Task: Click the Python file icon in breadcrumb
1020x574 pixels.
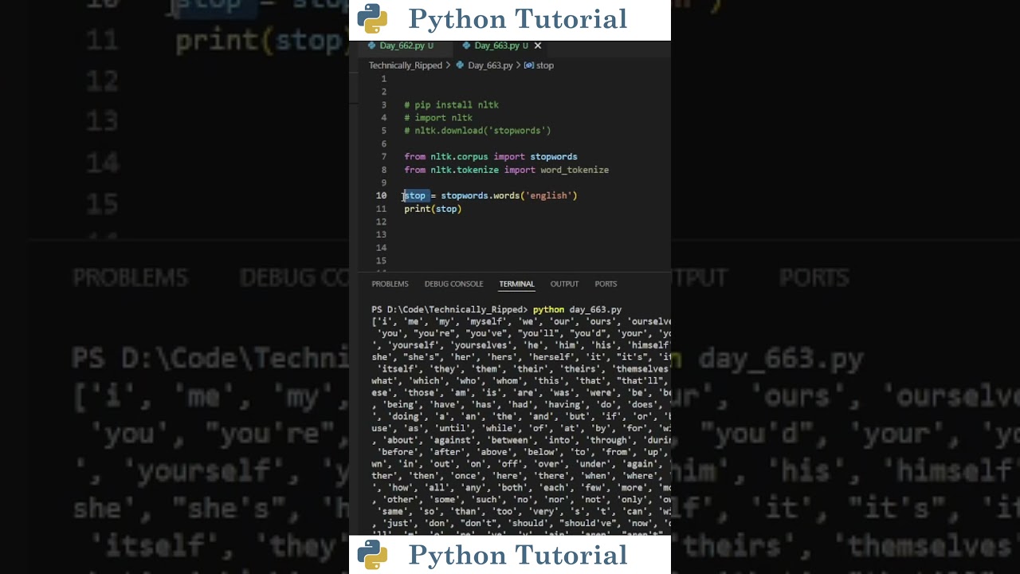Action: tap(461, 65)
